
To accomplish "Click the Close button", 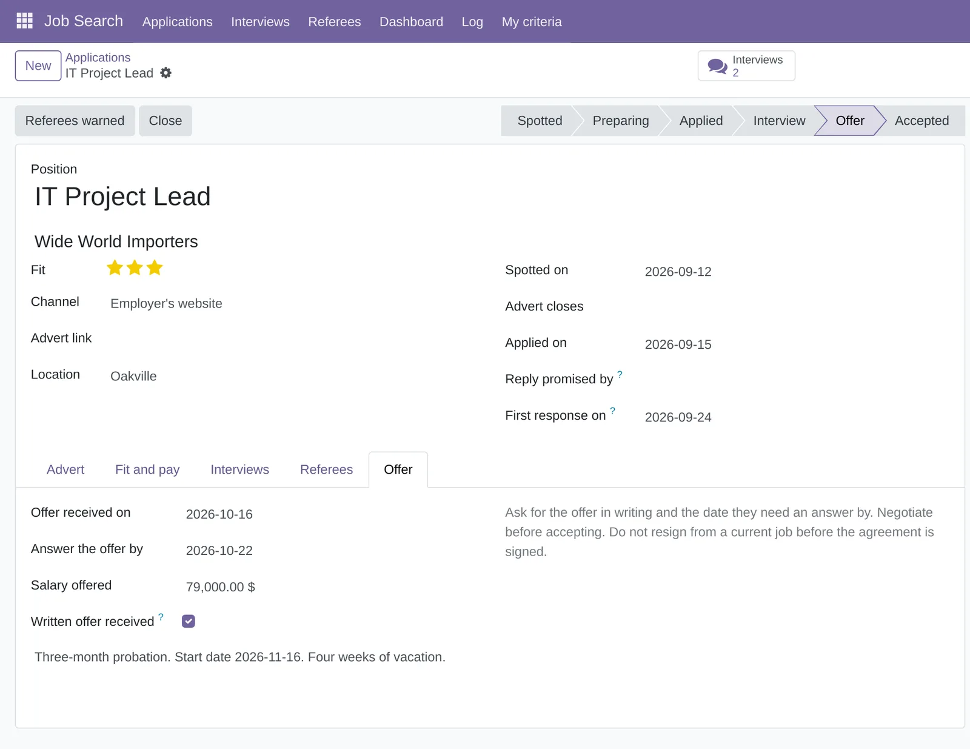I will [x=166, y=121].
